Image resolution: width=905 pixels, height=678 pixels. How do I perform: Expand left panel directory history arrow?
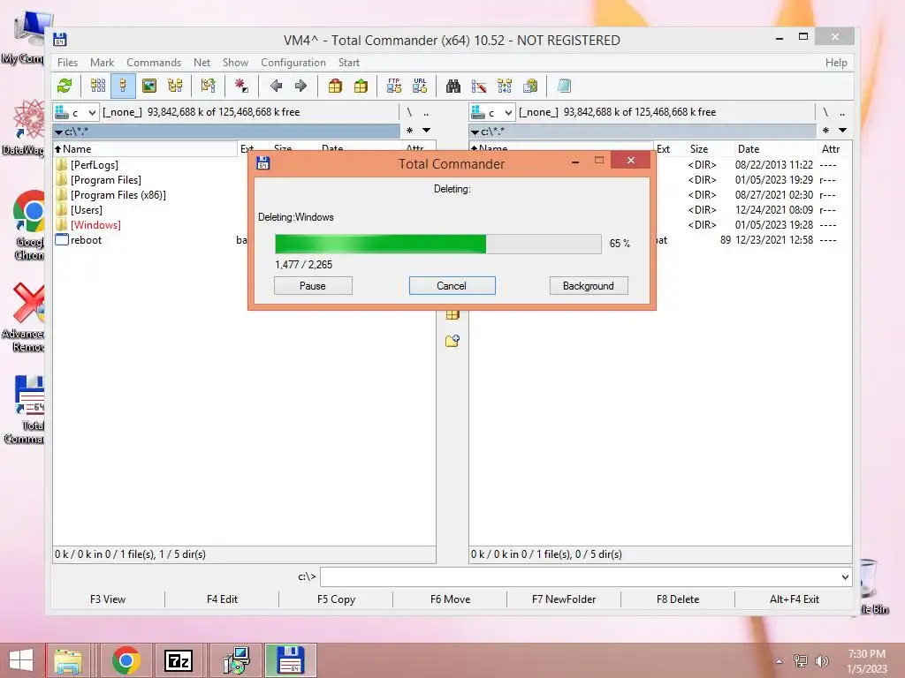point(427,131)
